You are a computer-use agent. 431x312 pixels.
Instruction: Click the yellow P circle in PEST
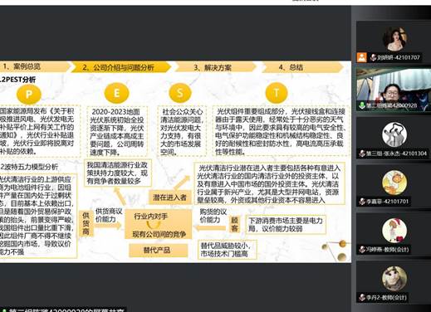point(29,94)
